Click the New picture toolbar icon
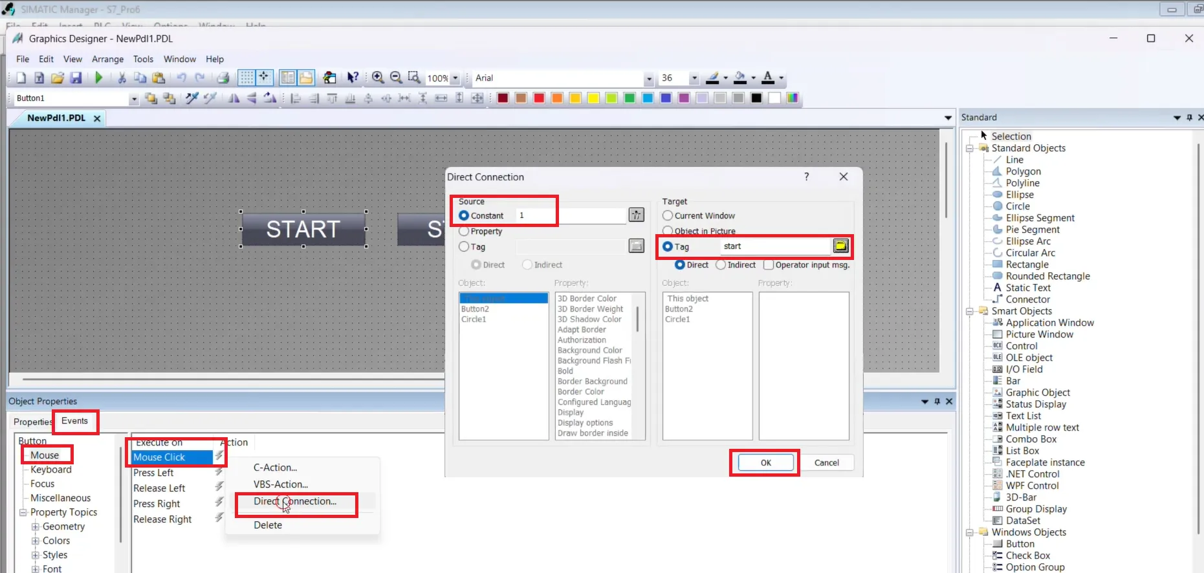The image size is (1204, 573). click(x=21, y=78)
